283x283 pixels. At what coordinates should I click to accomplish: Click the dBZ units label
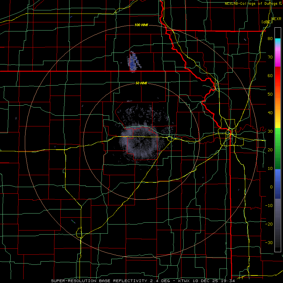267,22
